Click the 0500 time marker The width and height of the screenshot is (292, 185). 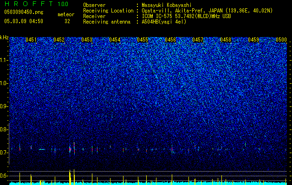click(281, 40)
